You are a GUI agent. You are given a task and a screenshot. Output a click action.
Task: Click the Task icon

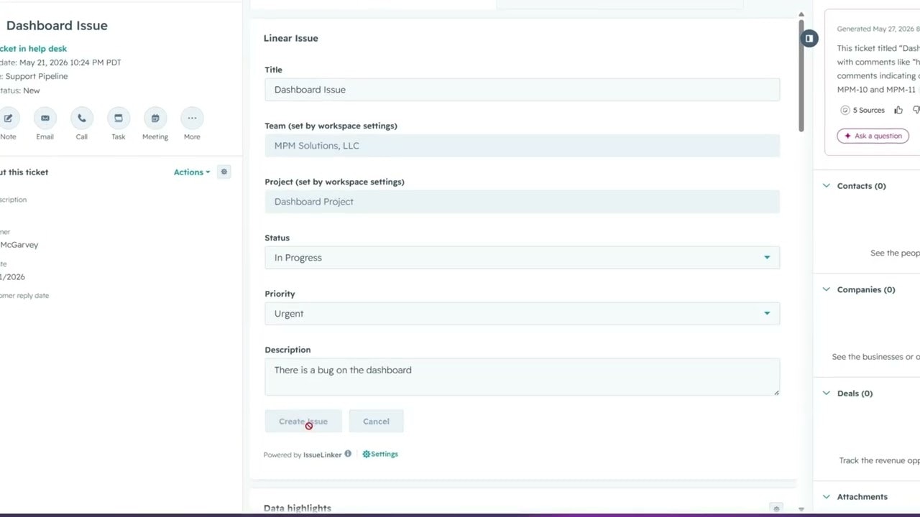pos(119,118)
